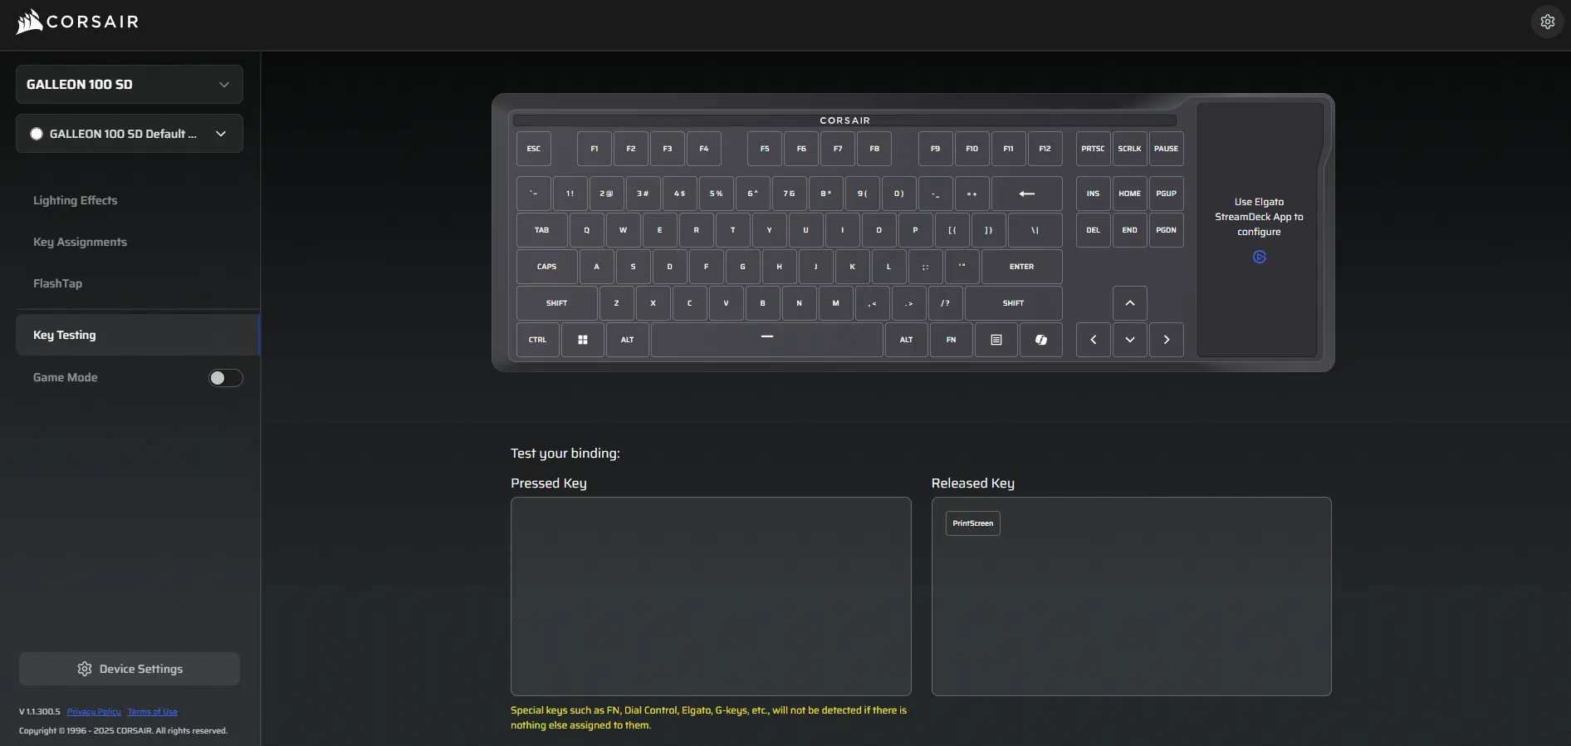This screenshot has height=746, width=1571.
Task: Click the Corsair sails logo
Action: pos(29,22)
